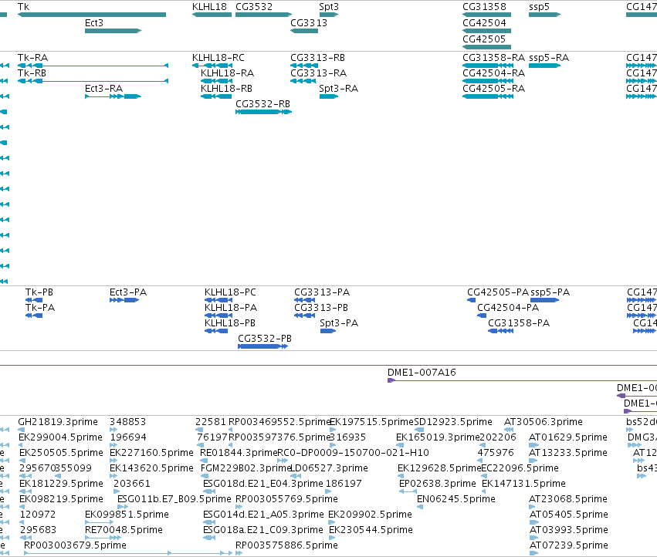The width and height of the screenshot is (657, 557).
Task: Select the KLHL18-PC protein feature
Action: point(218,300)
